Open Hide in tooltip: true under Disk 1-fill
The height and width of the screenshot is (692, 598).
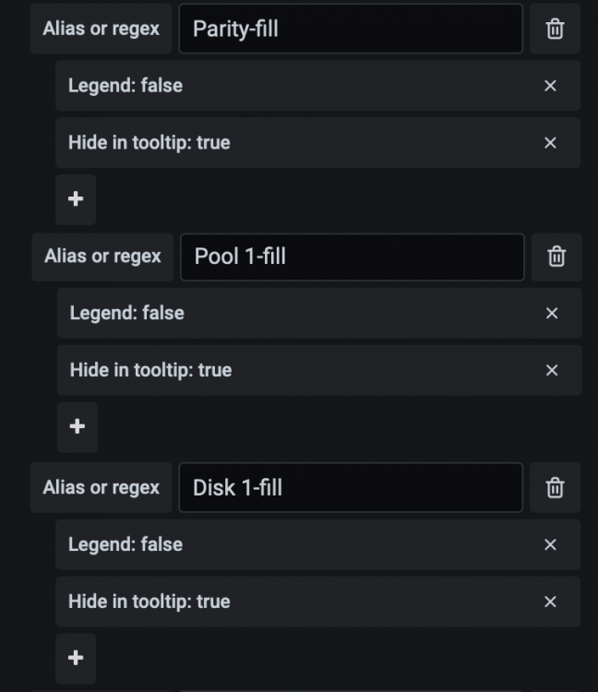pyautogui.click(x=149, y=602)
